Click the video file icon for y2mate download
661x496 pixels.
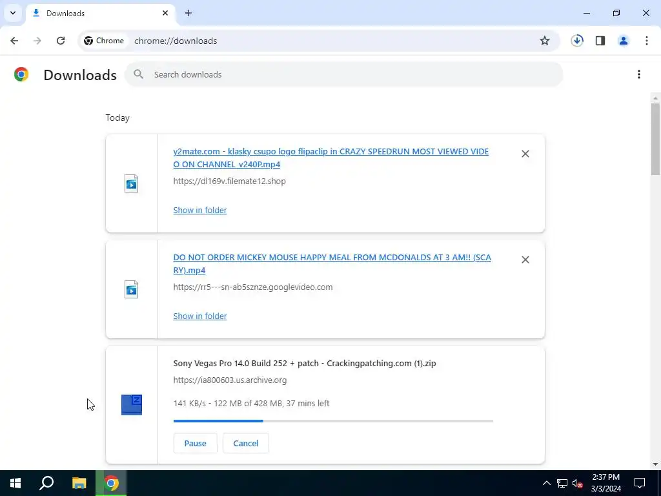tap(132, 183)
